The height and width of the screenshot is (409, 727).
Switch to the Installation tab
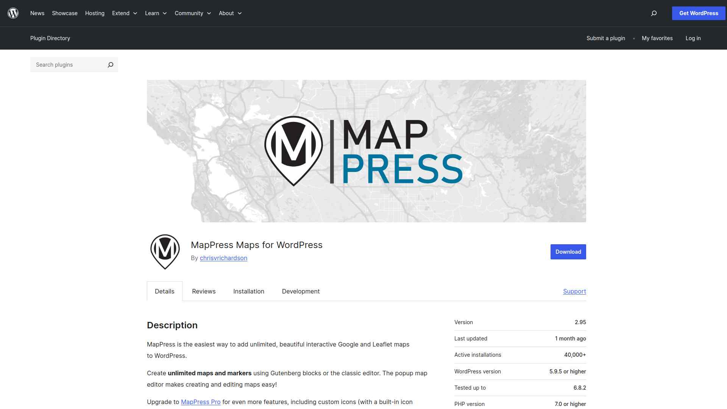249,291
